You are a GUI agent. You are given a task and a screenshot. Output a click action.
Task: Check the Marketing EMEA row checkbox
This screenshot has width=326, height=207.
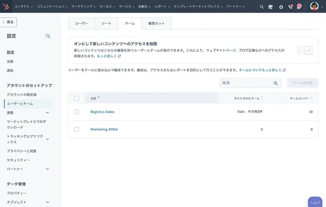click(x=77, y=129)
